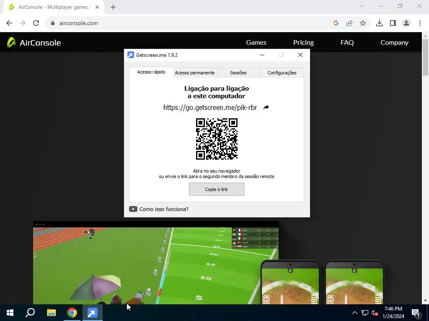Minimize the Getscreen.me window
429x321 pixels.
tap(262, 55)
